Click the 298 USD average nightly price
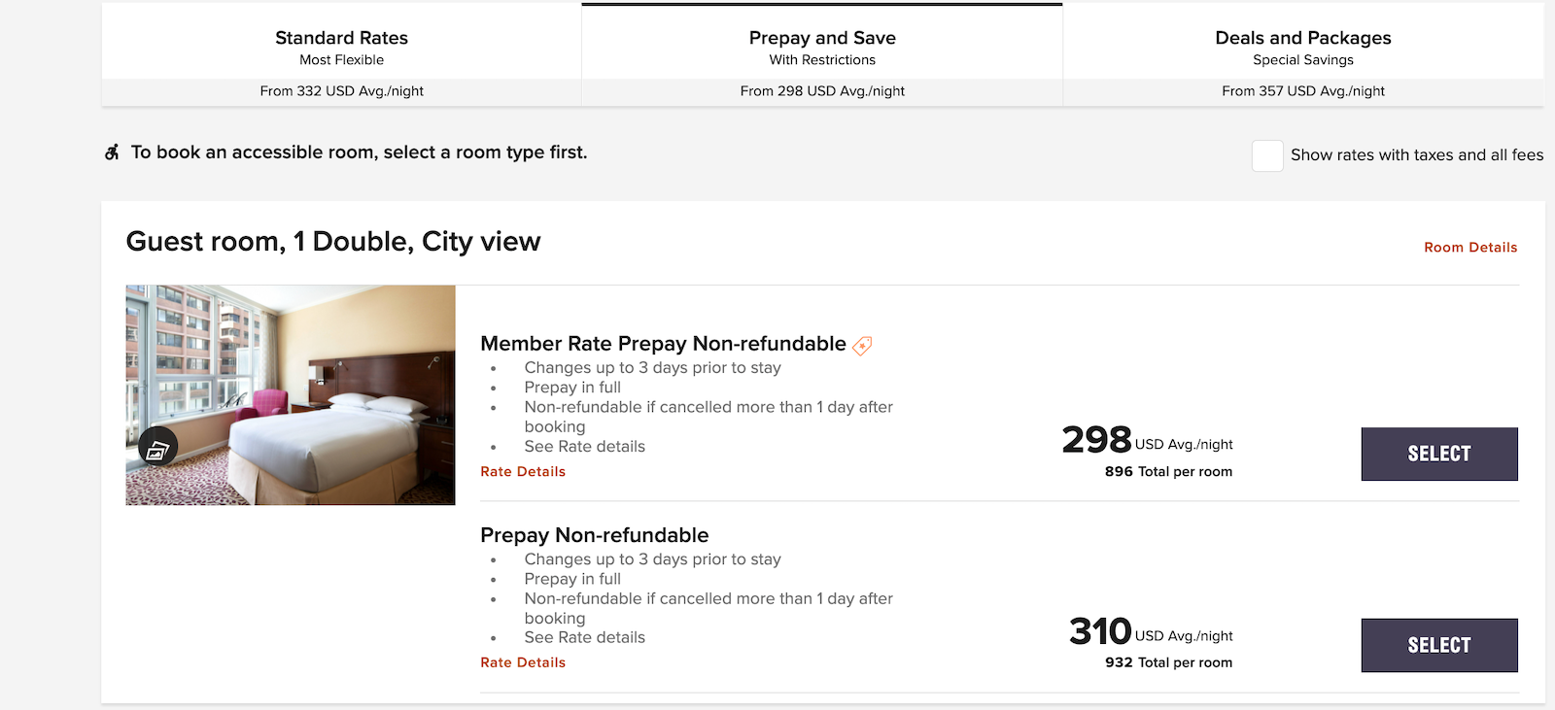The height and width of the screenshot is (710, 1555). point(1096,440)
